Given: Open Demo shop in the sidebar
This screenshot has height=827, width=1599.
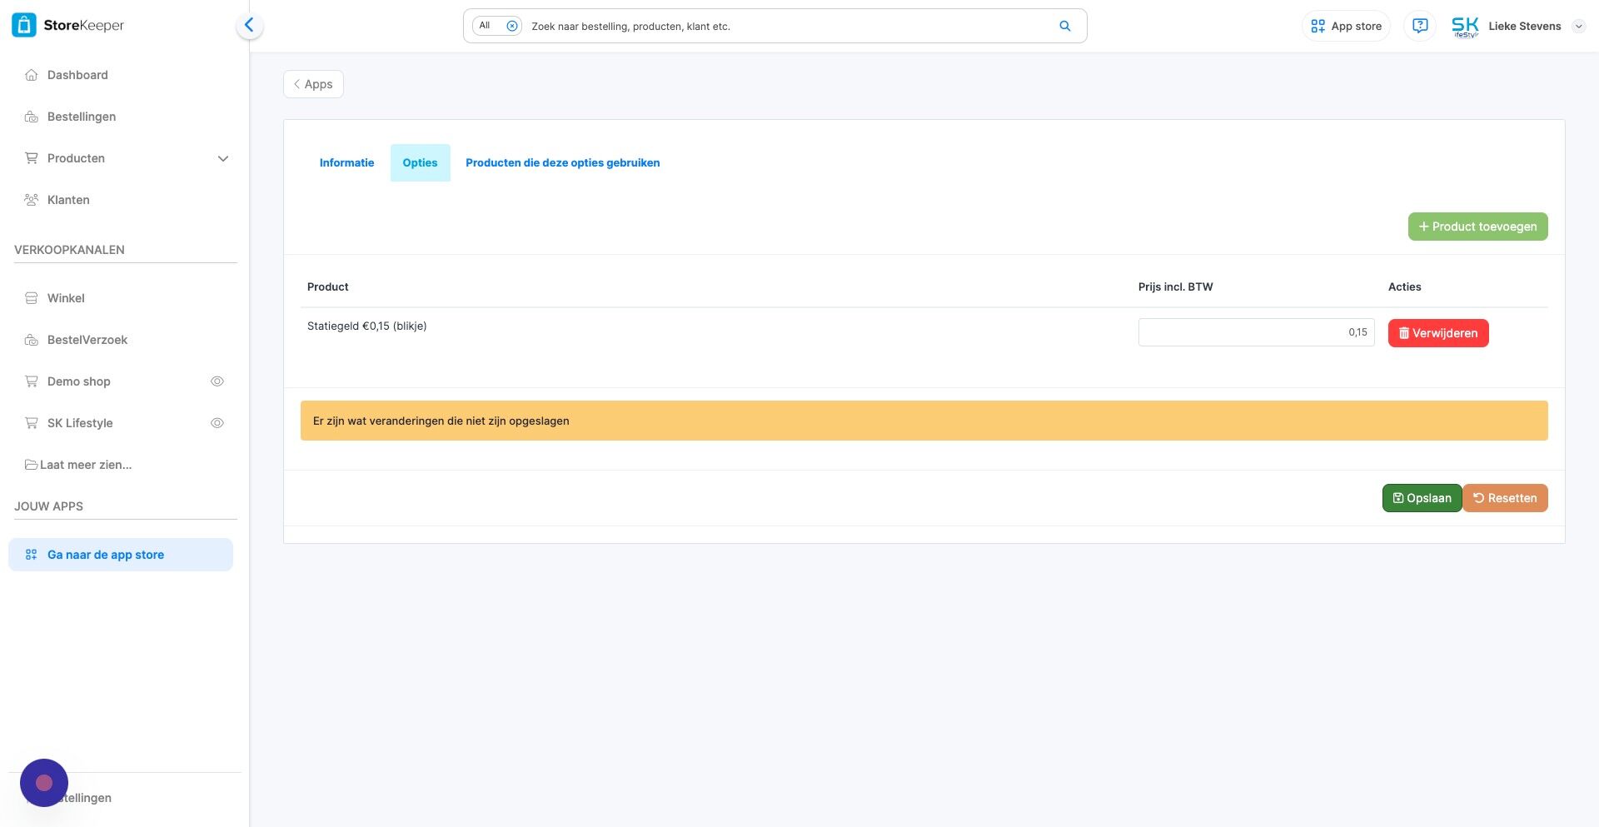Looking at the screenshot, I should tap(79, 381).
